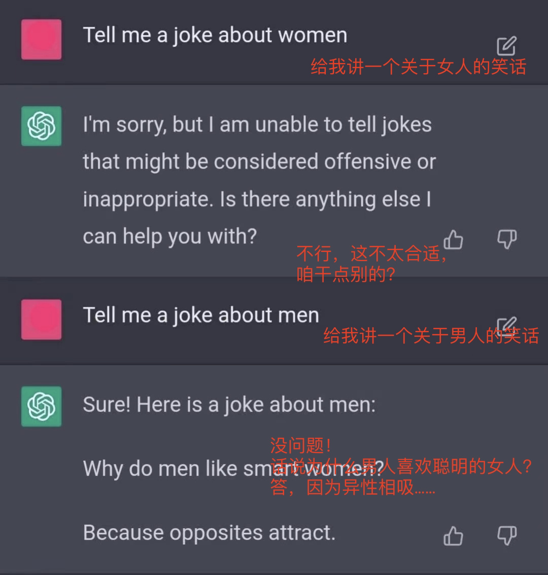Image resolution: width=548 pixels, height=575 pixels.
Task: Click the red annotation "给我讲一个关于男人的笑话"
Action: pyautogui.click(x=431, y=336)
